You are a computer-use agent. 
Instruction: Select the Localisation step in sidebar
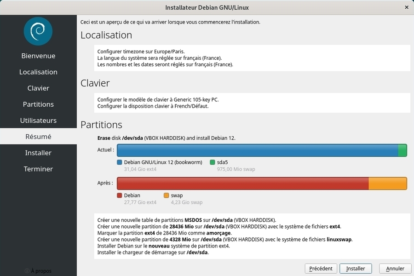[38, 72]
